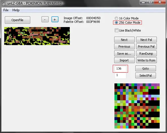
Task: Open the File menu
Action: point(6,10)
